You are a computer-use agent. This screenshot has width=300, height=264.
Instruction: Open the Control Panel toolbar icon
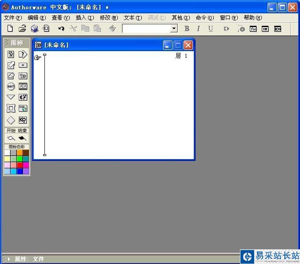(241, 28)
